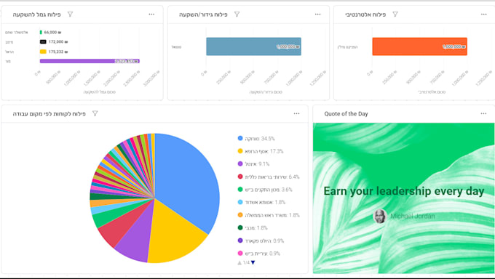Go to previous legend page with up arrow

pos(239,262)
